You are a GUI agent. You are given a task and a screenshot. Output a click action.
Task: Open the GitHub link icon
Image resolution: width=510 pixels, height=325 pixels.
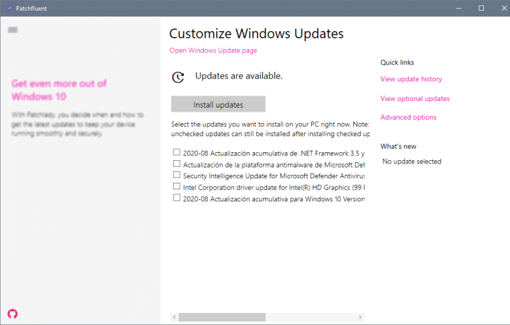(13, 313)
